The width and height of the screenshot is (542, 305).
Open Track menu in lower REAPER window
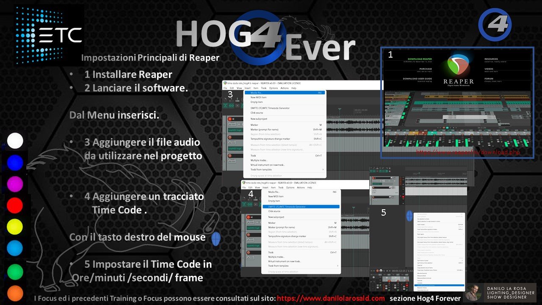(x=281, y=188)
